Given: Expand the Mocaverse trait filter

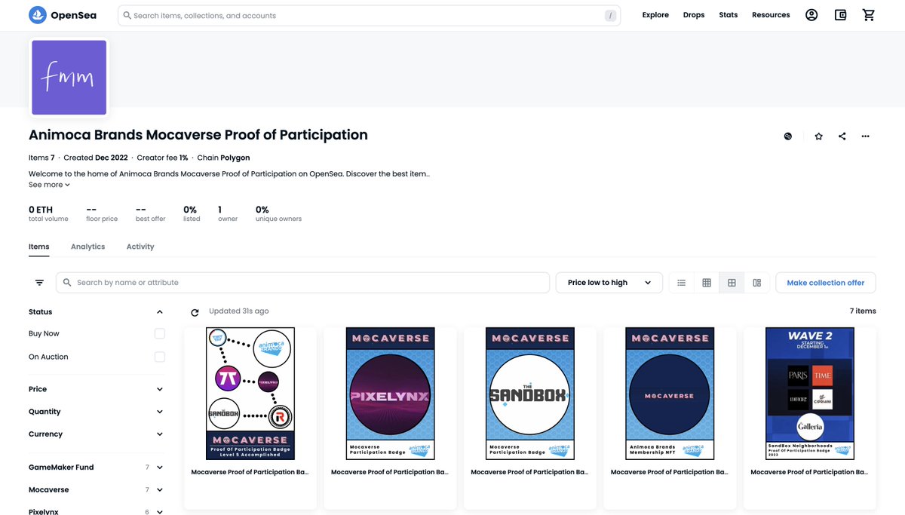Looking at the screenshot, I should (x=159, y=490).
